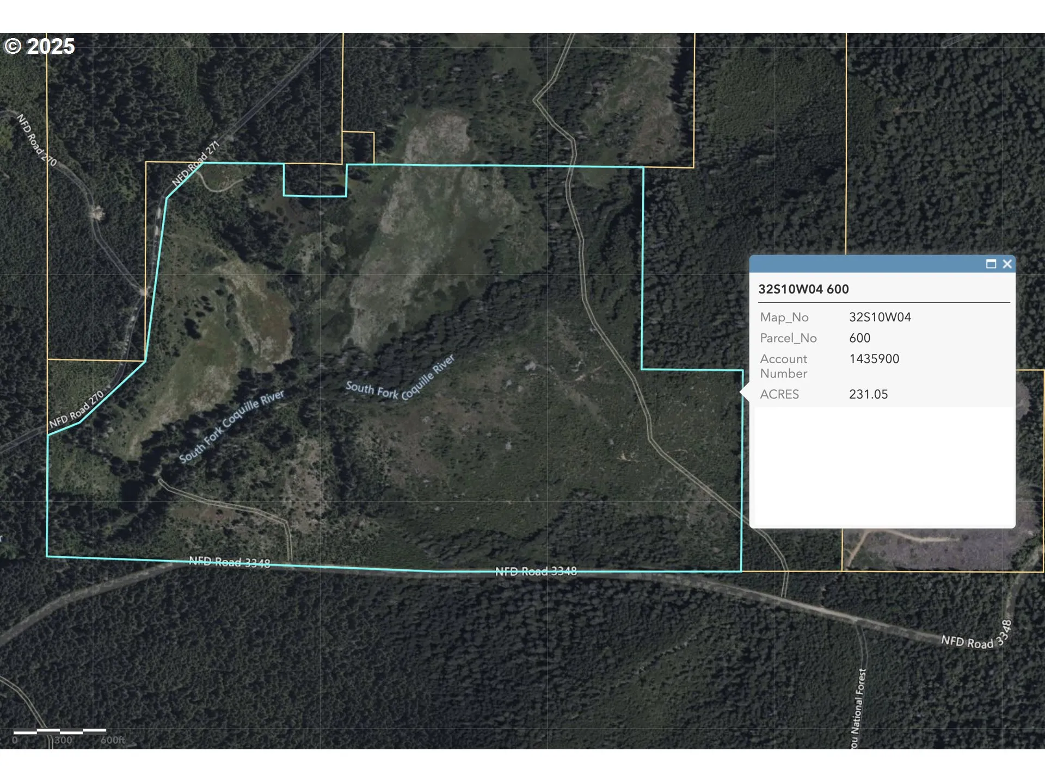
Task: Click the Parcel_No field label
Action: (788, 338)
